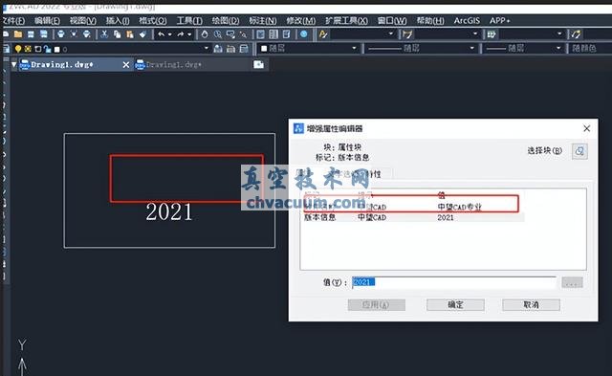Click the 取消 button

coord(531,304)
